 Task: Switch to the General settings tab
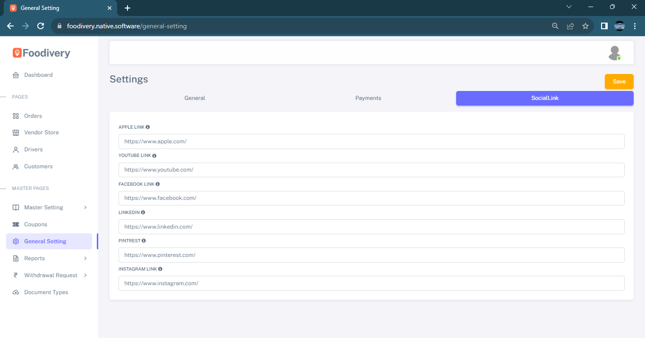[195, 98]
